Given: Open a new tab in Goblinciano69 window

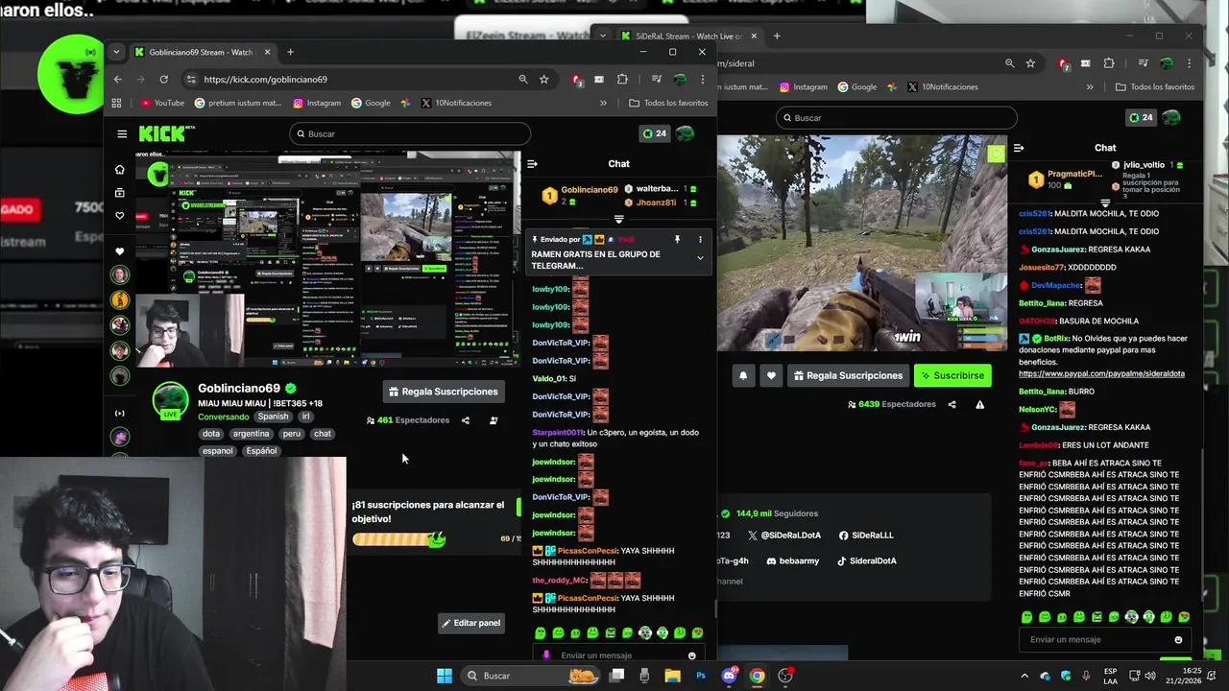Looking at the screenshot, I should point(290,52).
